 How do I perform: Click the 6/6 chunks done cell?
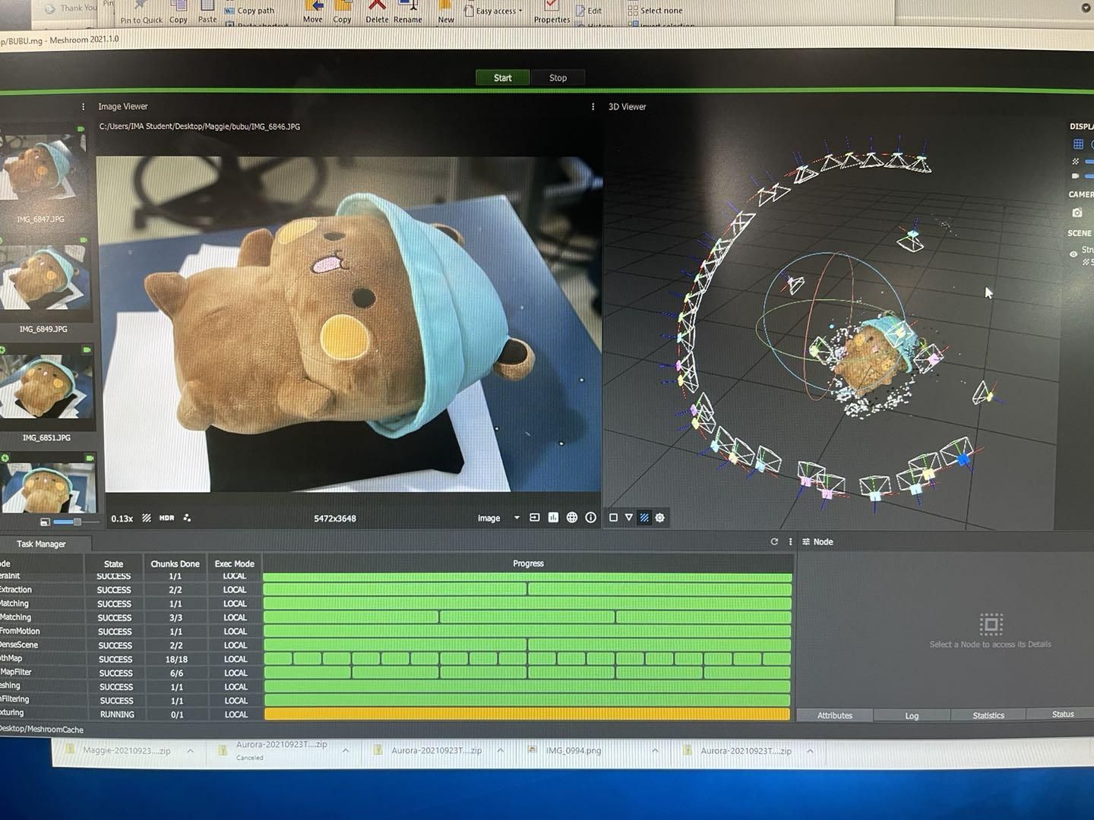pyautogui.click(x=176, y=673)
